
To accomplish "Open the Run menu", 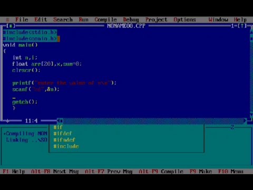I will click(x=84, y=20).
